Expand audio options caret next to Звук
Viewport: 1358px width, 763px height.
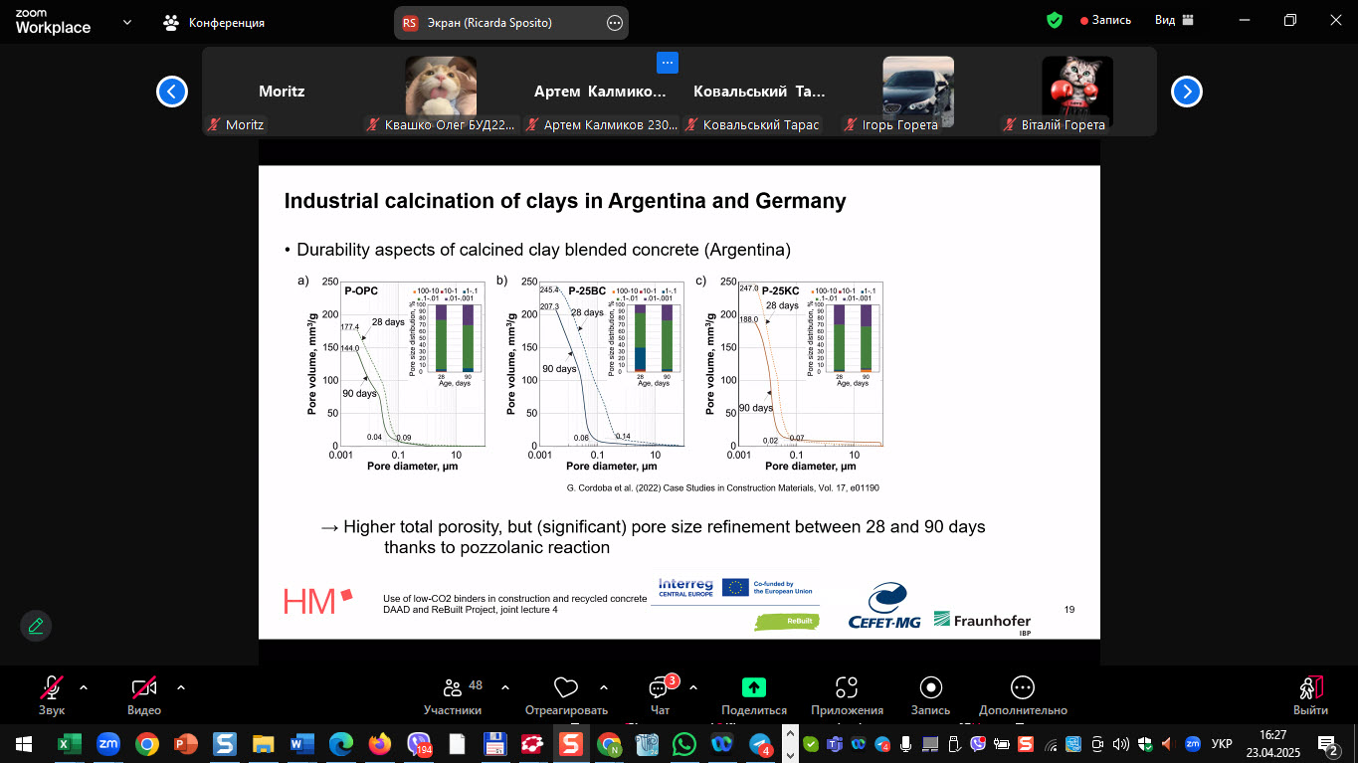click(x=84, y=687)
